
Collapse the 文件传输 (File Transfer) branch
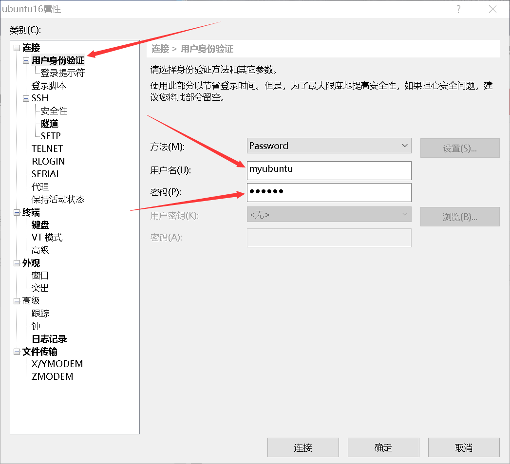tap(16, 352)
